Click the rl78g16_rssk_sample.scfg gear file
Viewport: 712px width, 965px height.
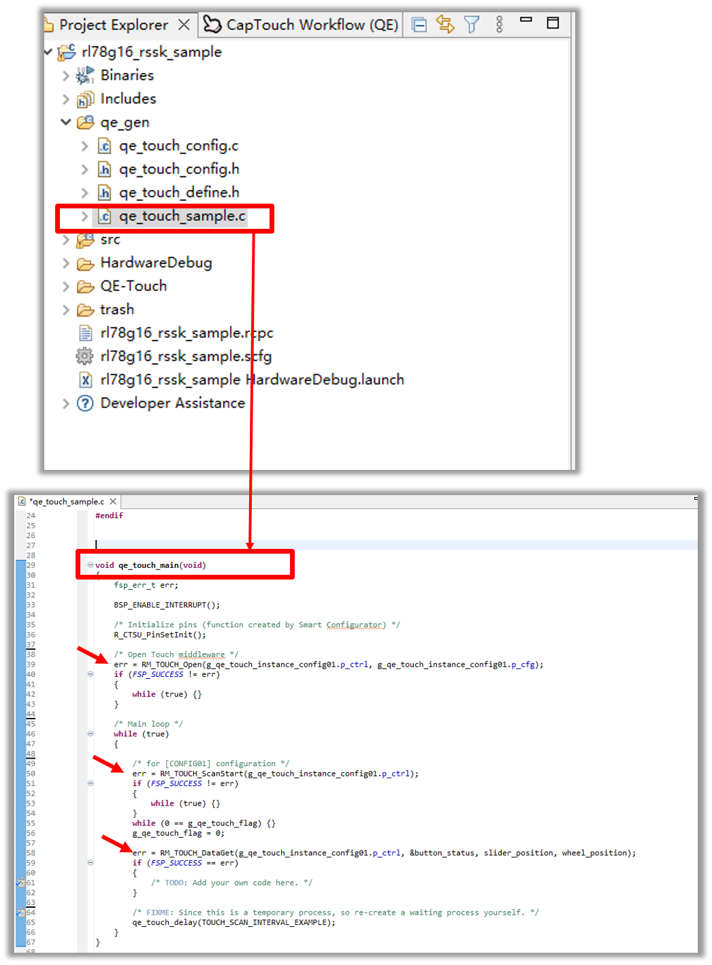tap(185, 357)
